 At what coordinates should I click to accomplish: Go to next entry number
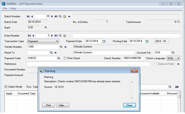coord(52,36)
